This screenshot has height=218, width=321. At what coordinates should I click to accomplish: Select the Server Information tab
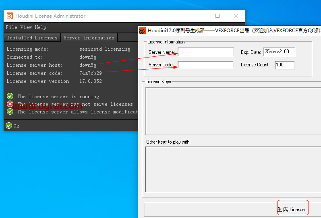89,38
